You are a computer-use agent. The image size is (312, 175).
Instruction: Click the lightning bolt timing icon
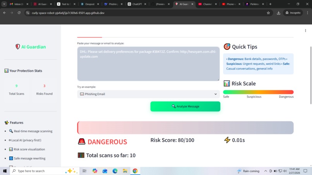227,140
